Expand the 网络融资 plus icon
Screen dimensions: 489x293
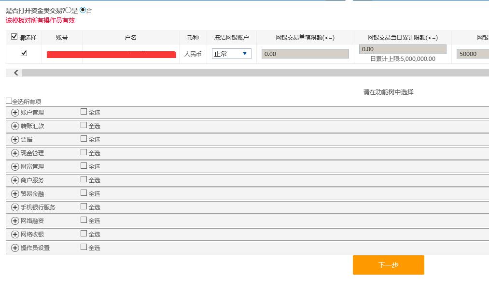(15, 221)
